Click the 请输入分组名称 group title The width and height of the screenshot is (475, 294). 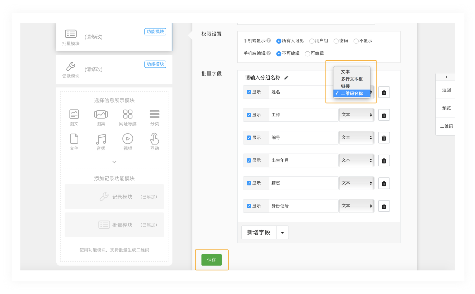click(263, 78)
